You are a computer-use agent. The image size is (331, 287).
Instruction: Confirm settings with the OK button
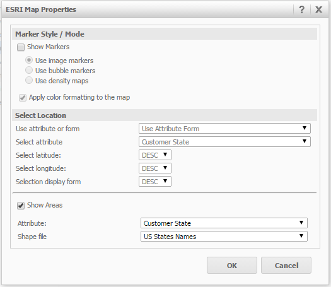click(232, 266)
